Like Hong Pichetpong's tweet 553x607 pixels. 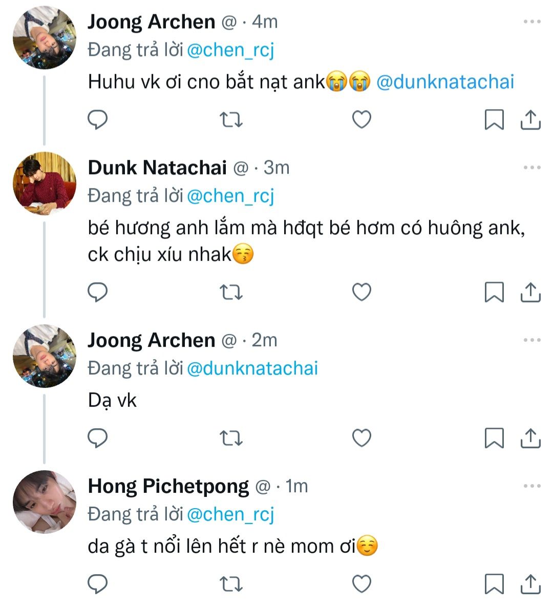pyautogui.click(x=362, y=583)
